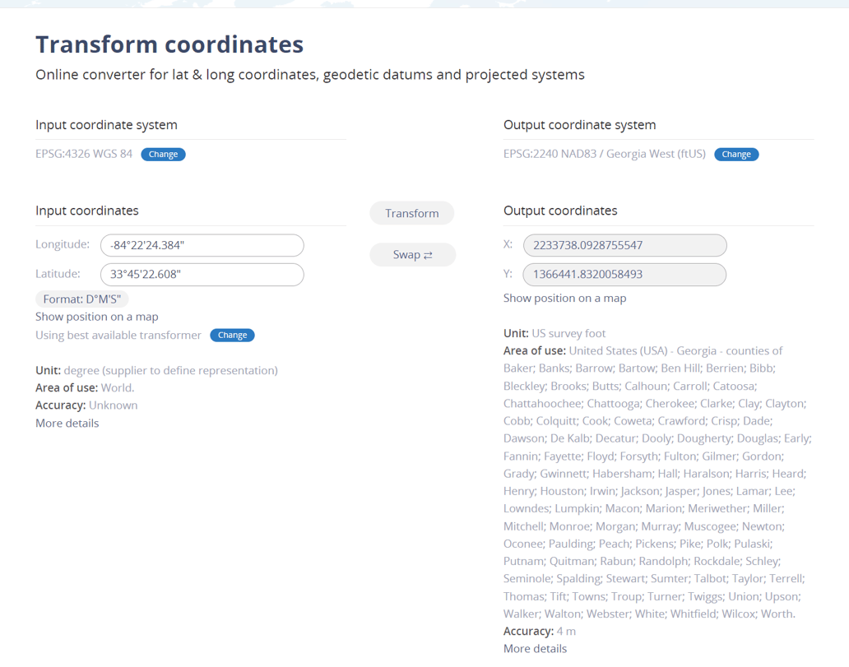This screenshot has height=667, width=849.
Task: Select the Y output coordinate field
Action: click(624, 274)
